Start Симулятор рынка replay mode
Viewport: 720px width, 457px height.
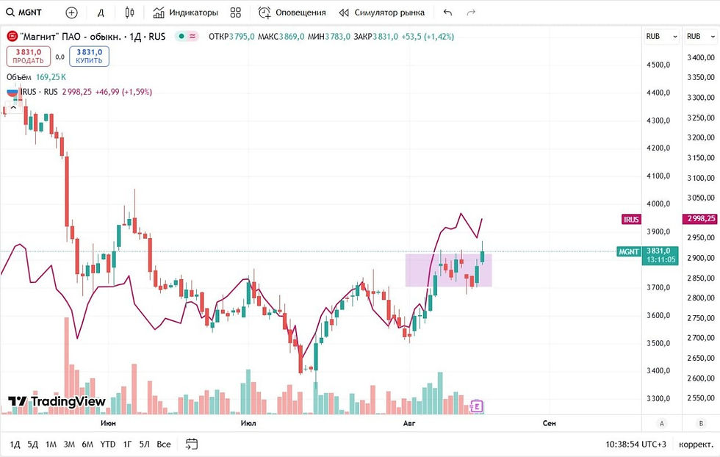[x=381, y=12]
